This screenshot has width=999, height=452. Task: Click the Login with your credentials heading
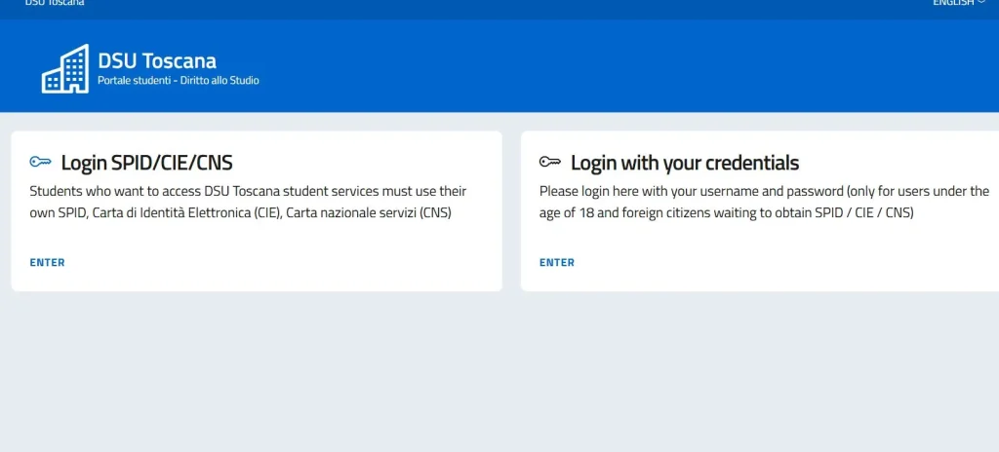685,163
